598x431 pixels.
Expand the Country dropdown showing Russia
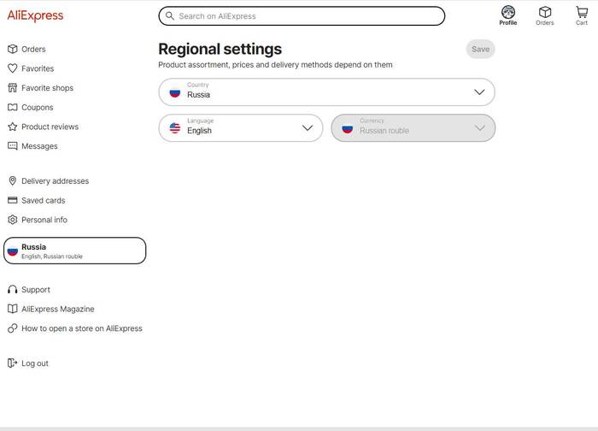pyautogui.click(x=326, y=92)
